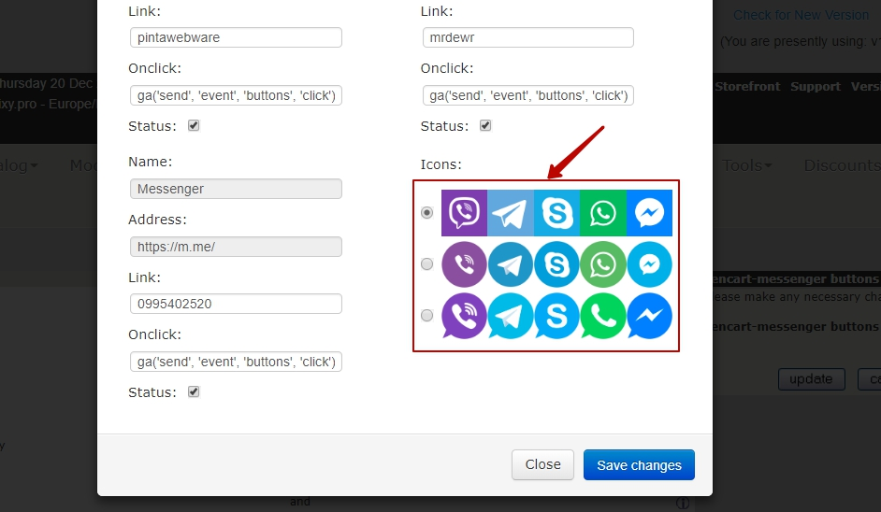Image resolution: width=881 pixels, height=512 pixels.
Task: Select the square icon set radio button
Action: [427, 213]
